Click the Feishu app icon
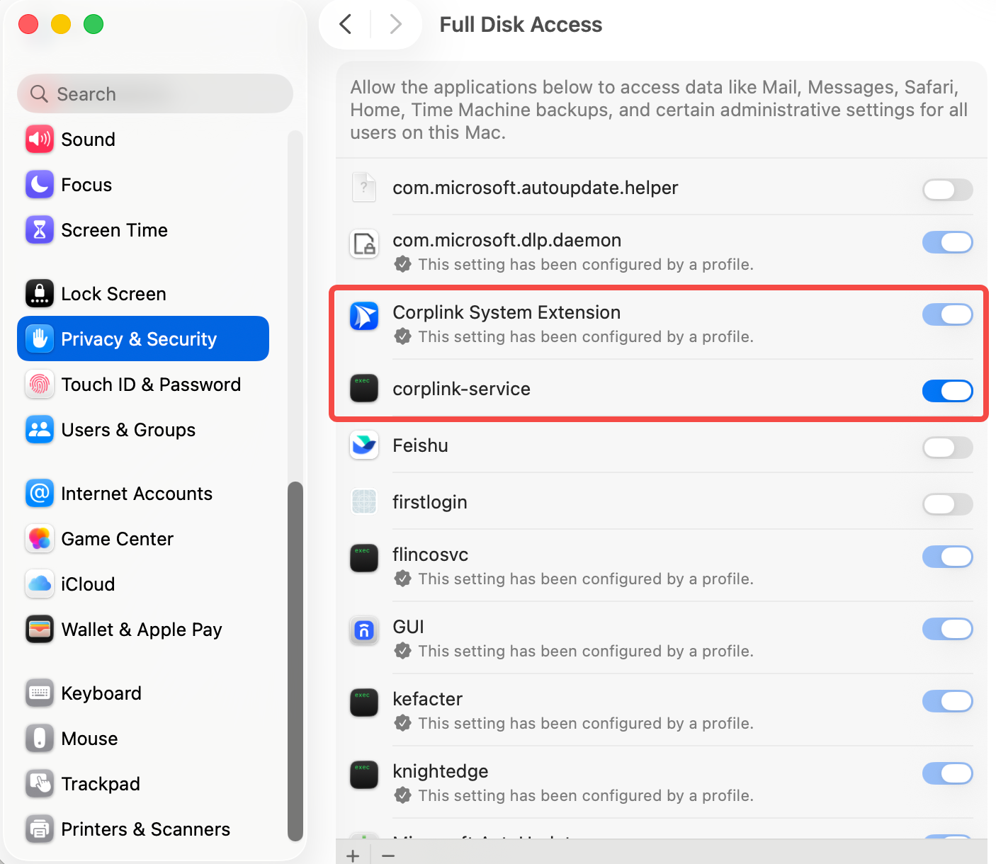Viewport: 996px width, 864px height. [364, 445]
